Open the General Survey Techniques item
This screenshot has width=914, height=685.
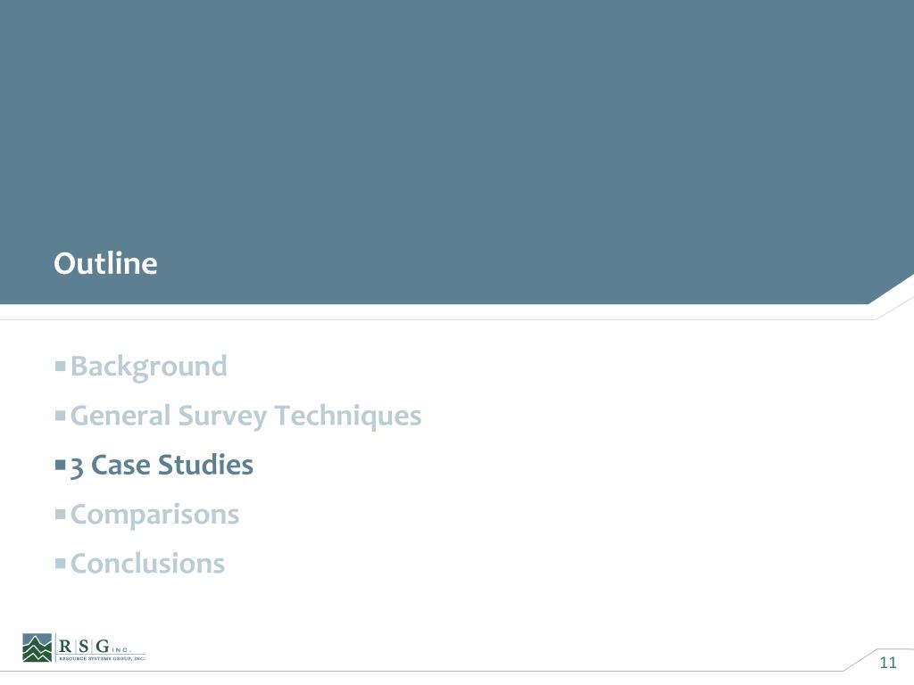(245, 417)
